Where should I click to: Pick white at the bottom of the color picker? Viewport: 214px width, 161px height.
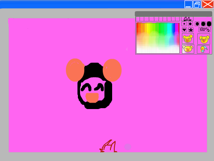[158, 51]
